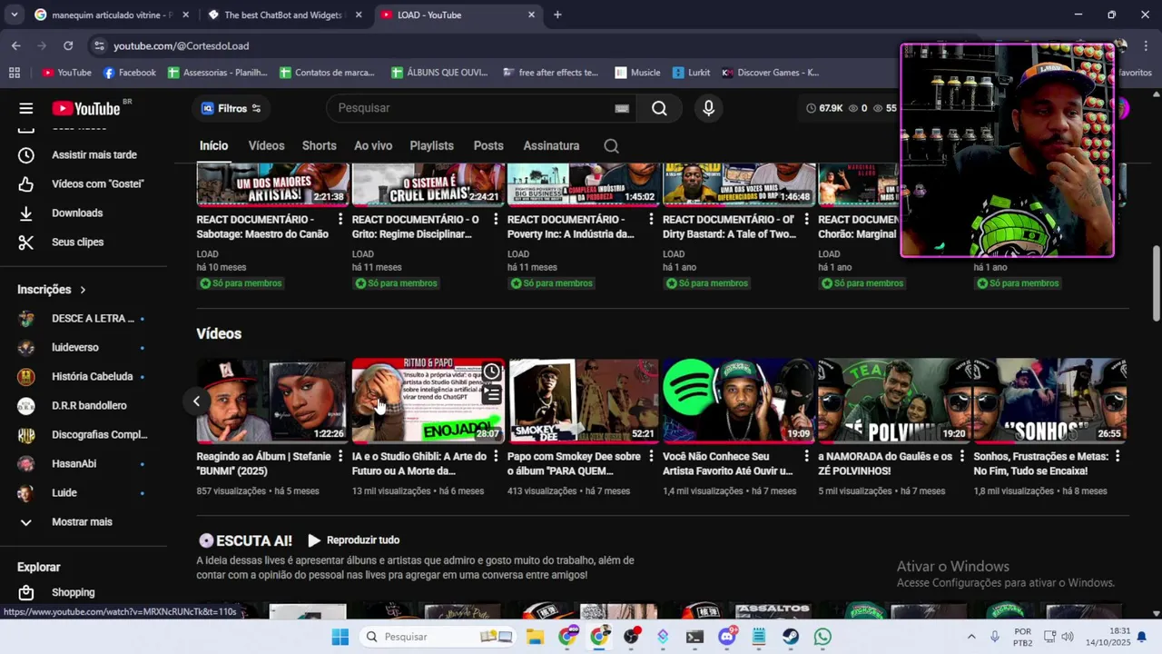Viewport: 1162px width, 654px height.
Task: Click the channel search magnifier icon
Action: [x=611, y=146]
